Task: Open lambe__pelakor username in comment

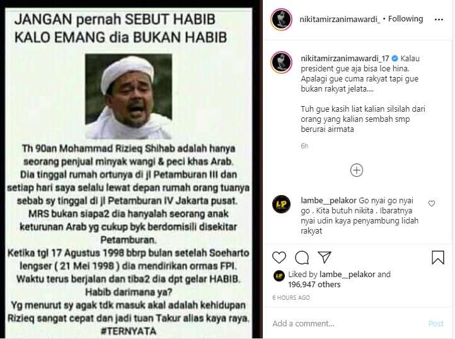Action: (x=328, y=201)
